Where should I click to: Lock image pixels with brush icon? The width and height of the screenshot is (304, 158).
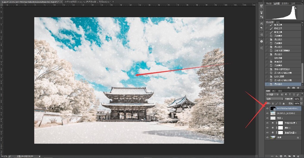pos(277,103)
